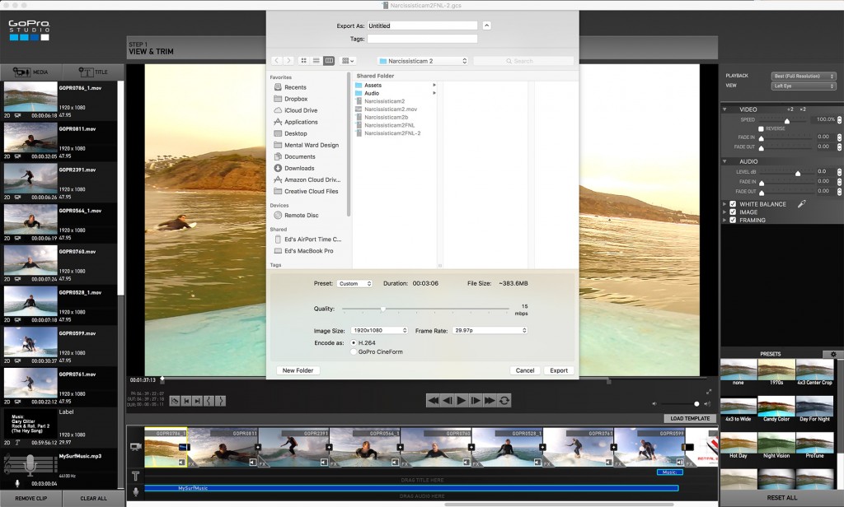Click the Export button
The height and width of the screenshot is (507, 844).
[x=559, y=370]
